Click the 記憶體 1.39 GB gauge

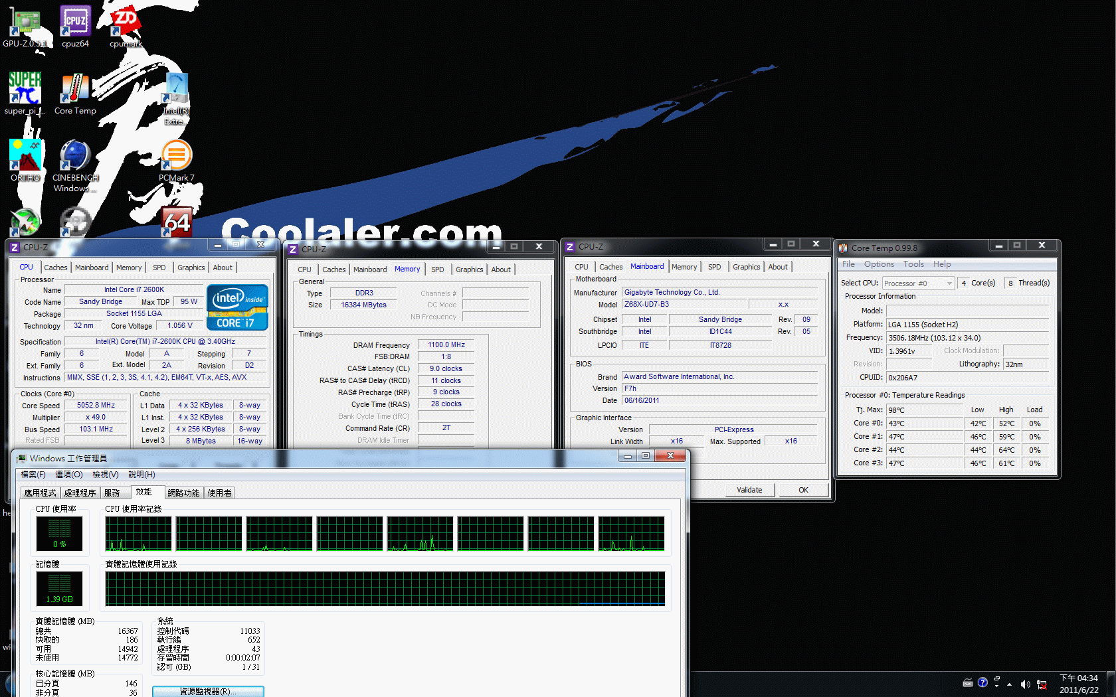coord(59,589)
